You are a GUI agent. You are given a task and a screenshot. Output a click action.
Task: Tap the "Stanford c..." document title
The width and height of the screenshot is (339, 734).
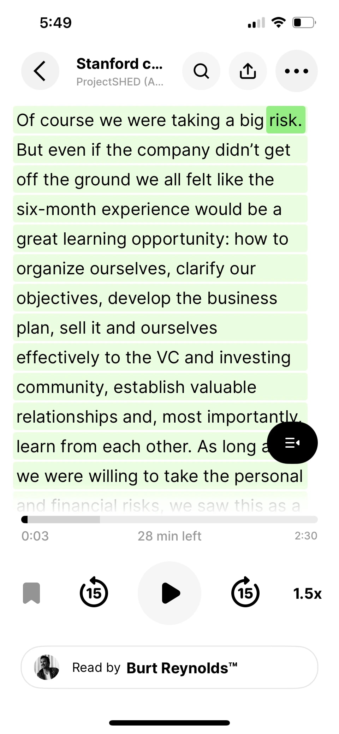[119, 64]
